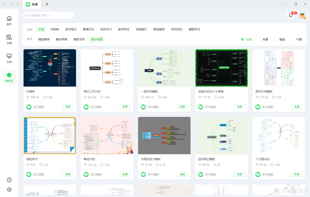Screen dimensions: 310x197
Task: Open the 朝花夕拾 template thumbnail
Action: click(x=107, y=136)
